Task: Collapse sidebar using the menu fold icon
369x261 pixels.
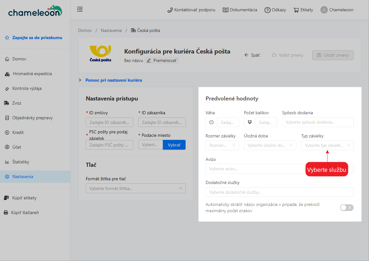Action: [x=80, y=9]
